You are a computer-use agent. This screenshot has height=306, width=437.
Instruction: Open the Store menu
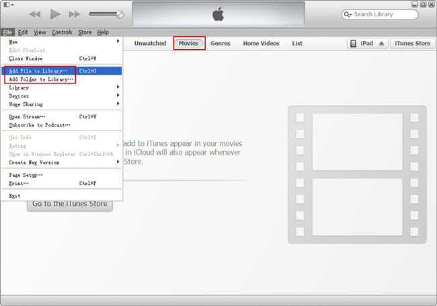pyautogui.click(x=85, y=32)
